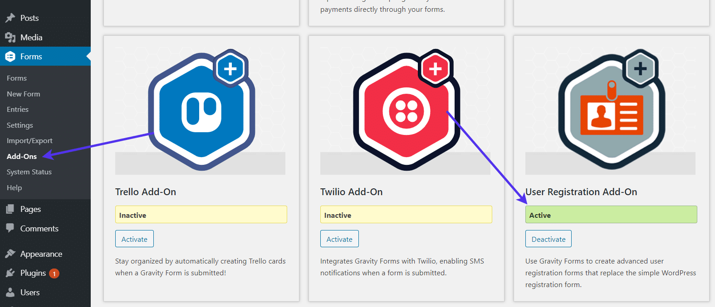Activate the Twilio Add-On

339,239
